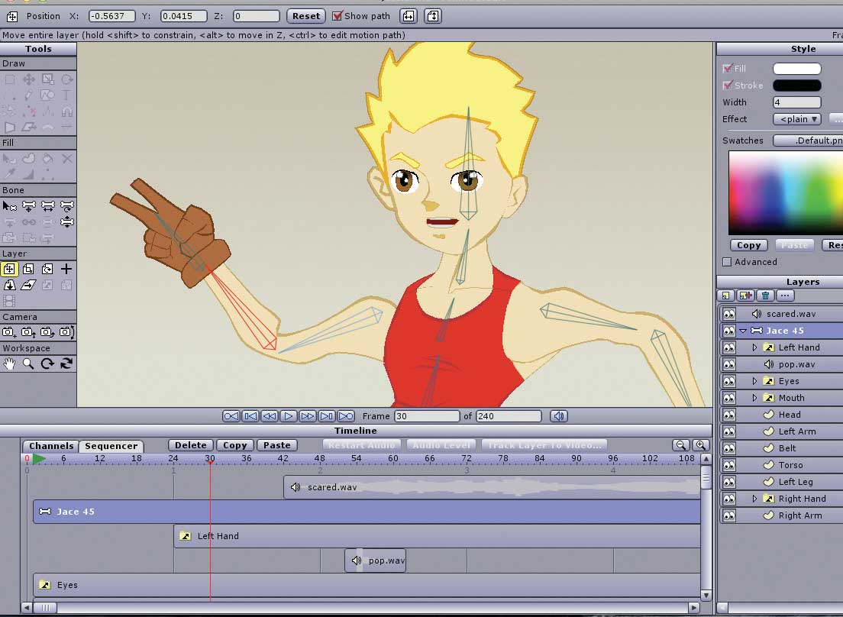Image resolution: width=843 pixels, height=617 pixels.
Task: Click the black Stroke color swatch
Action: pyautogui.click(x=796, y=86)
